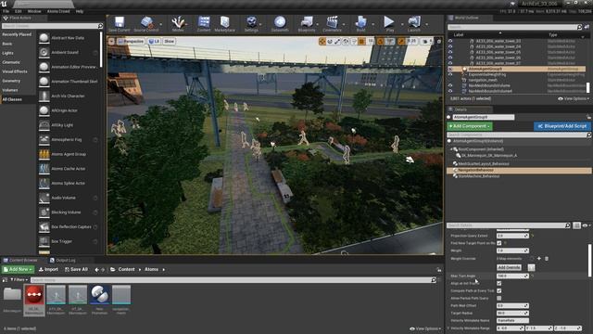Viewport: 593px width, 334px height.
Task: Select the translate gizmo mode in viewport
Action: click(322, 41)
